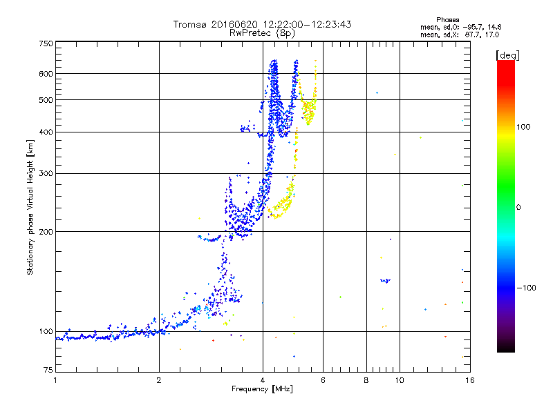Click the y-axis label '200'
This screenshot has height=414, width=553.
pos(46,232)
